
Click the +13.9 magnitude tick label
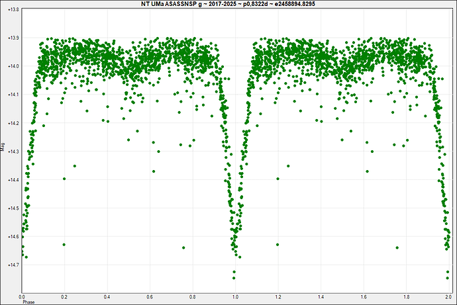[x=13, y=38]
